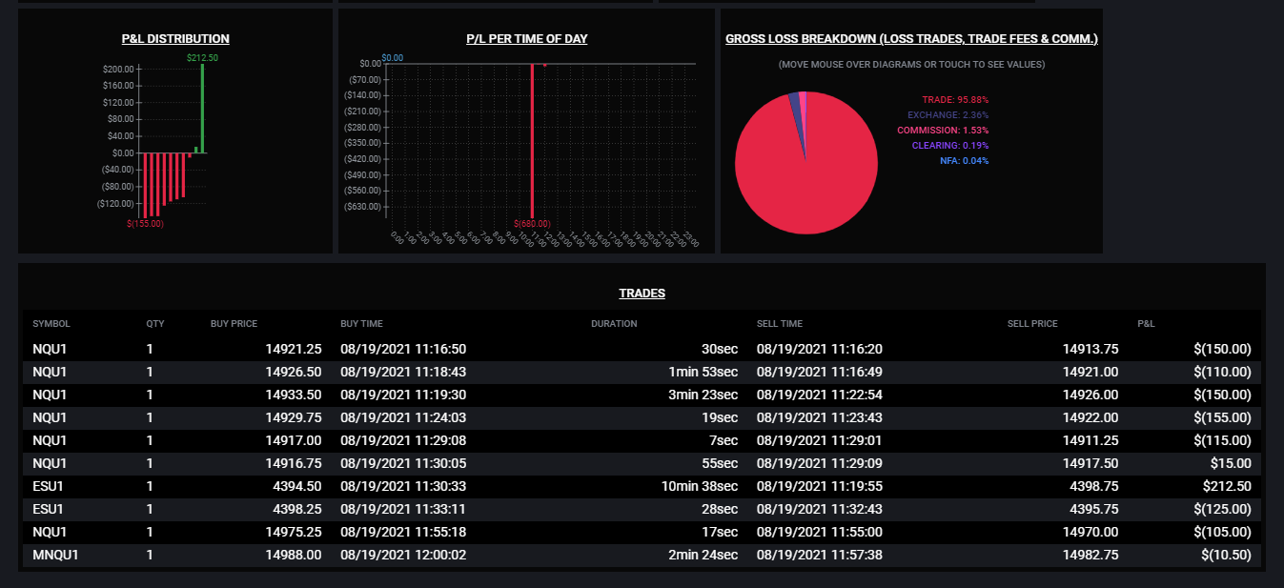Click the $212.50 label above green bar
Viewport: 1284px width, 588px height.
(203, 58)
